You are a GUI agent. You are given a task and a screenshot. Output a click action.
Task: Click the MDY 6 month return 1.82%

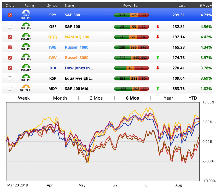pos(206,89)
